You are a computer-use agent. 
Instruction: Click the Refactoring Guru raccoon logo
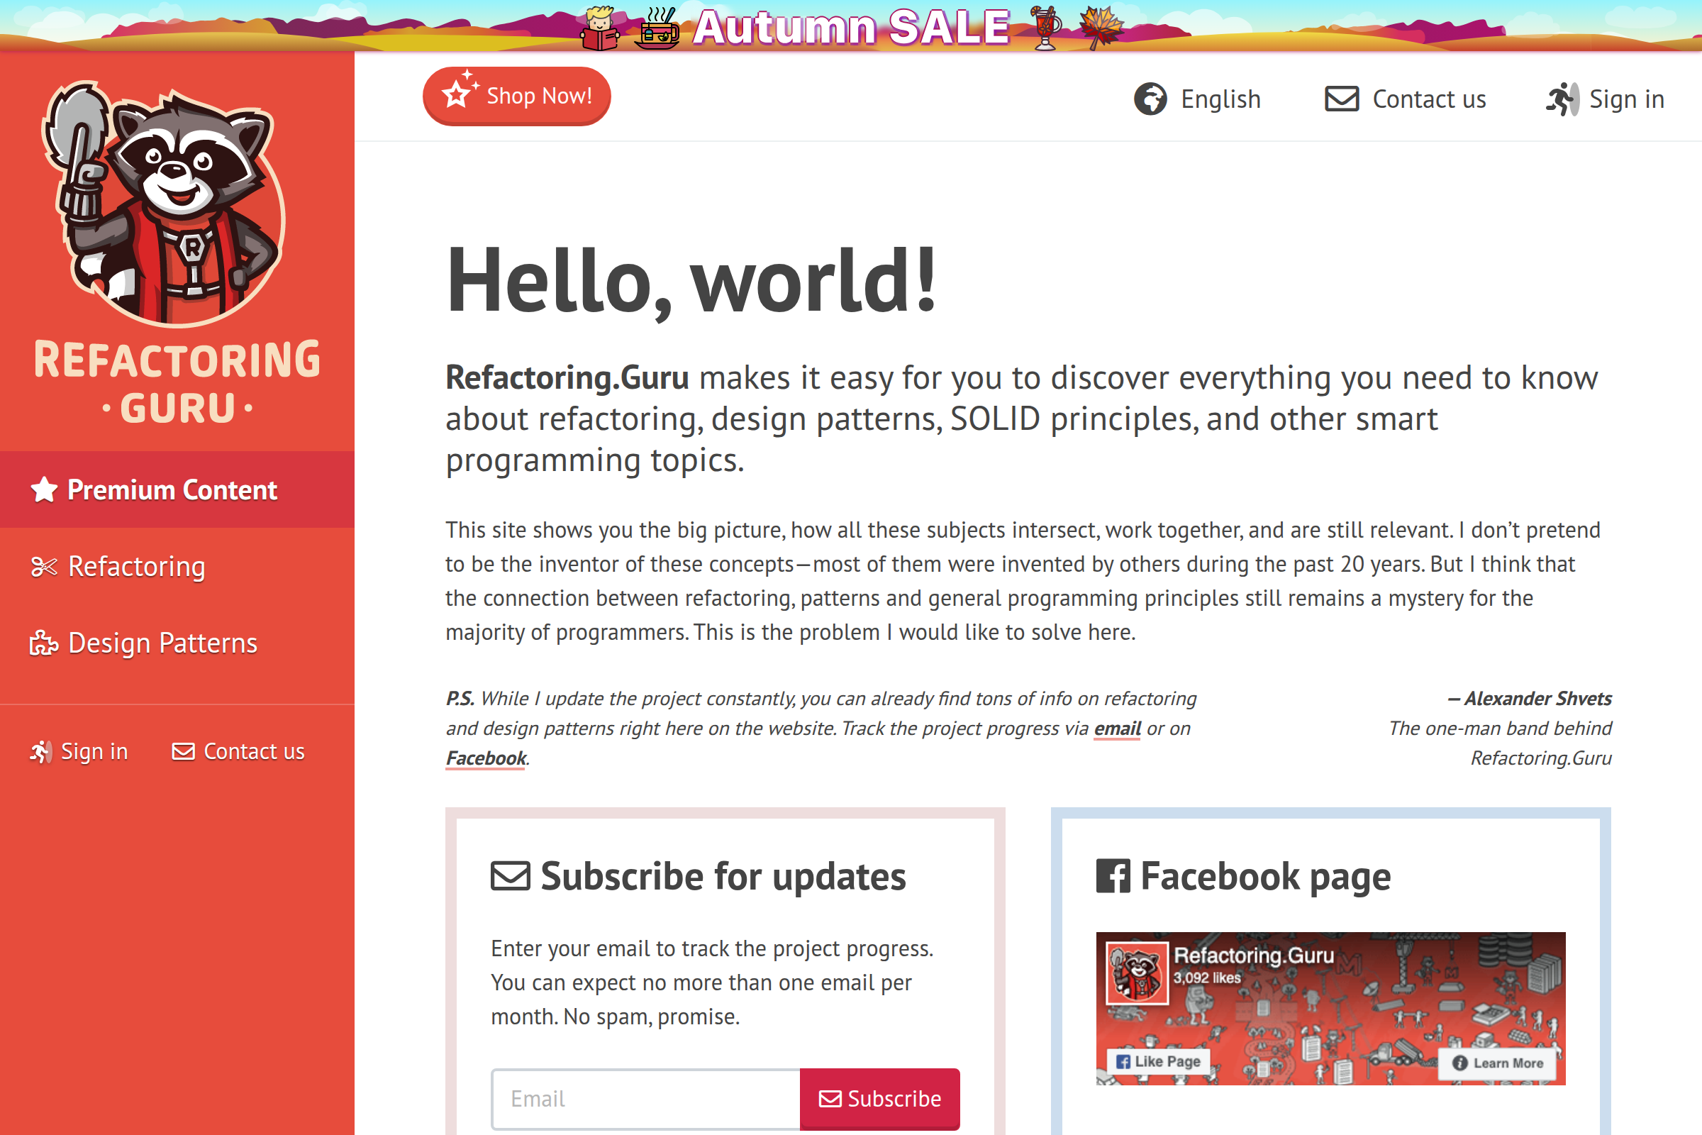[x=165, y=204]
